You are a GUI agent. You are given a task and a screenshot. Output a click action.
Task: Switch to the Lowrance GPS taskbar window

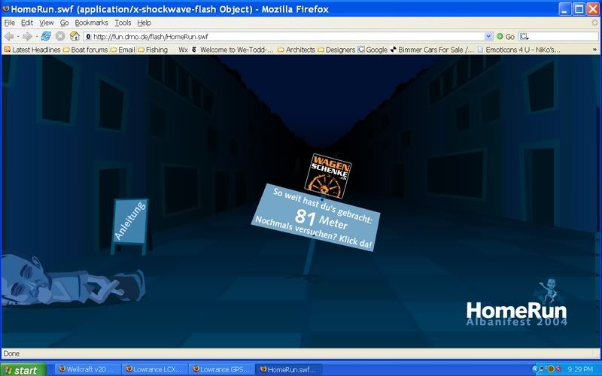click(x=221, y=369)
